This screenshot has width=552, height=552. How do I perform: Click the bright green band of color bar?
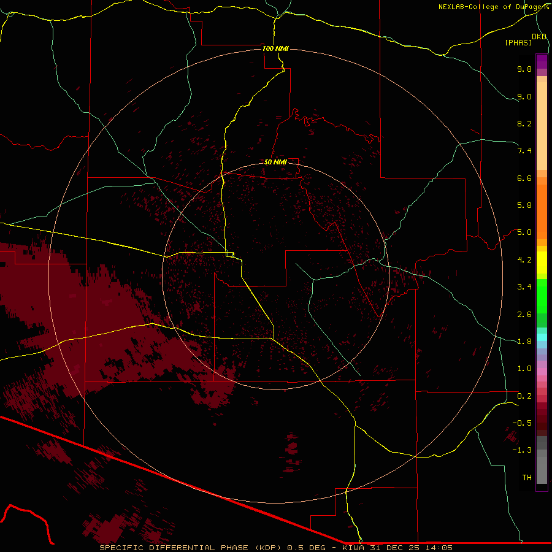click(542, 296)
